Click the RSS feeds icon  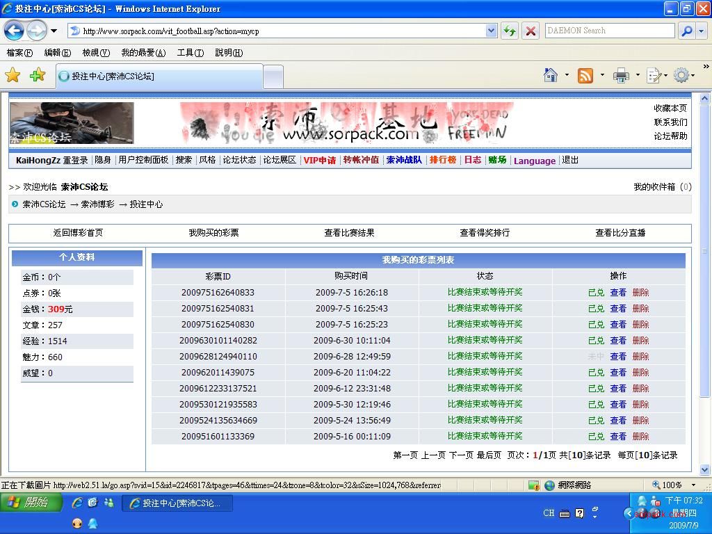coord(585,75)
